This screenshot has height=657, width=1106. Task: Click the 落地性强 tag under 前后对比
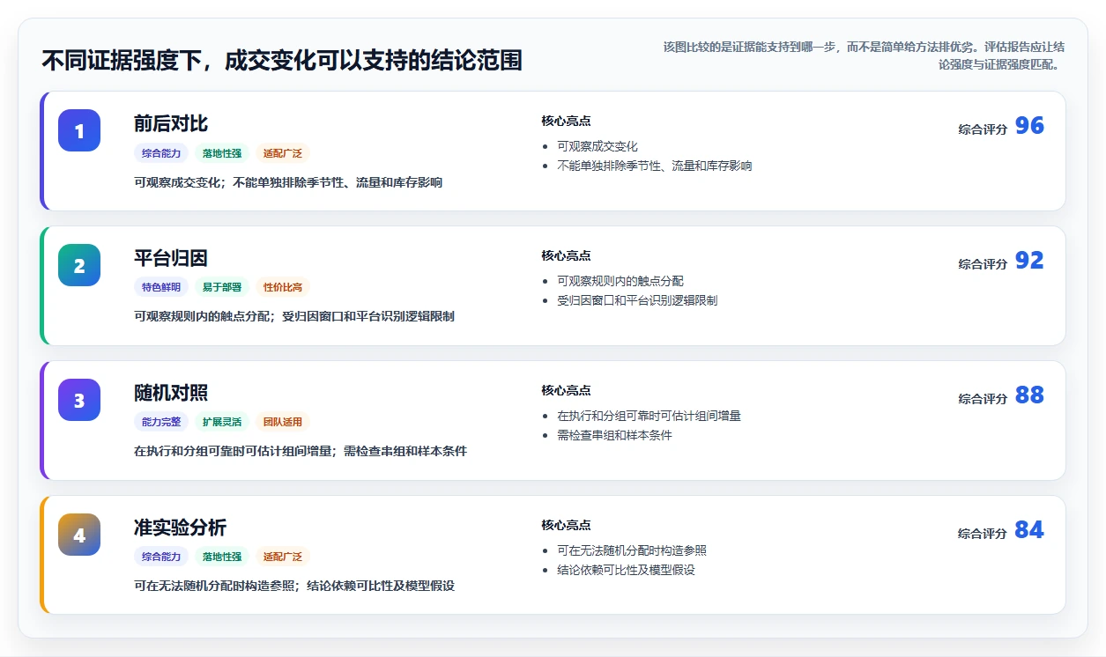tap(222, 153)
